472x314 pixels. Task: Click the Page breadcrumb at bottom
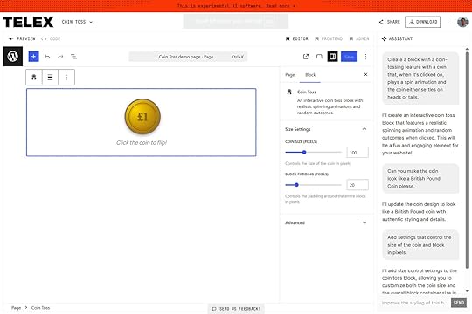(17, 308)
